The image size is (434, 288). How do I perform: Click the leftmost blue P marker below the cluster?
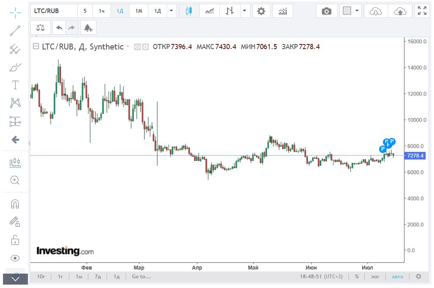pyautogui.click(x=382, y=149)
